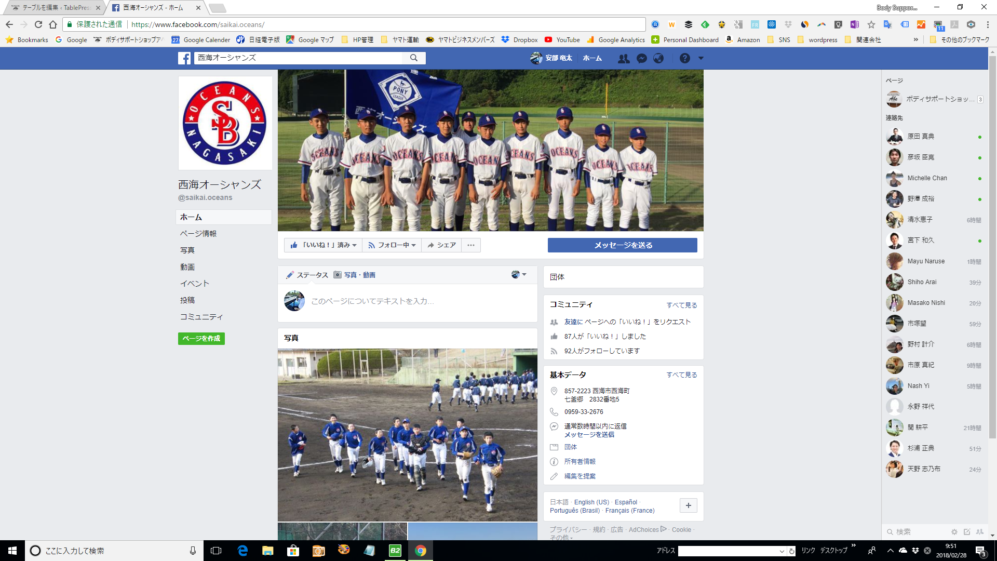The height and width of the screenshot is (561, 997).
Task: Reload the page with Chrome refresh icon
Action: pos(38,24)
